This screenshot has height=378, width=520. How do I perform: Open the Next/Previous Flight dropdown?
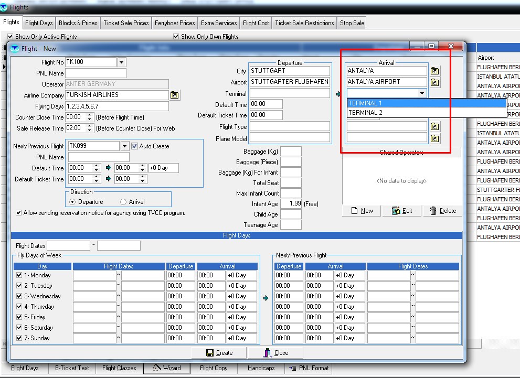pyautogui.click(x=124, y=146)
